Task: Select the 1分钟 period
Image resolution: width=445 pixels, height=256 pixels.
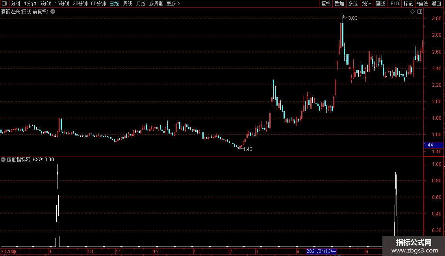Action: (x=30, y=4)
